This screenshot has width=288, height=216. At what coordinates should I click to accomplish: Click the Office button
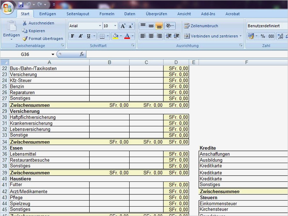click(7, 8)
